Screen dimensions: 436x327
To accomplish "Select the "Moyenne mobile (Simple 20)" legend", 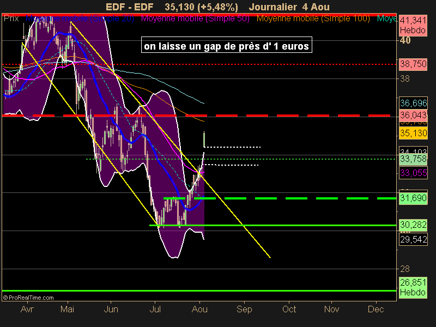I will click(80, 19).
